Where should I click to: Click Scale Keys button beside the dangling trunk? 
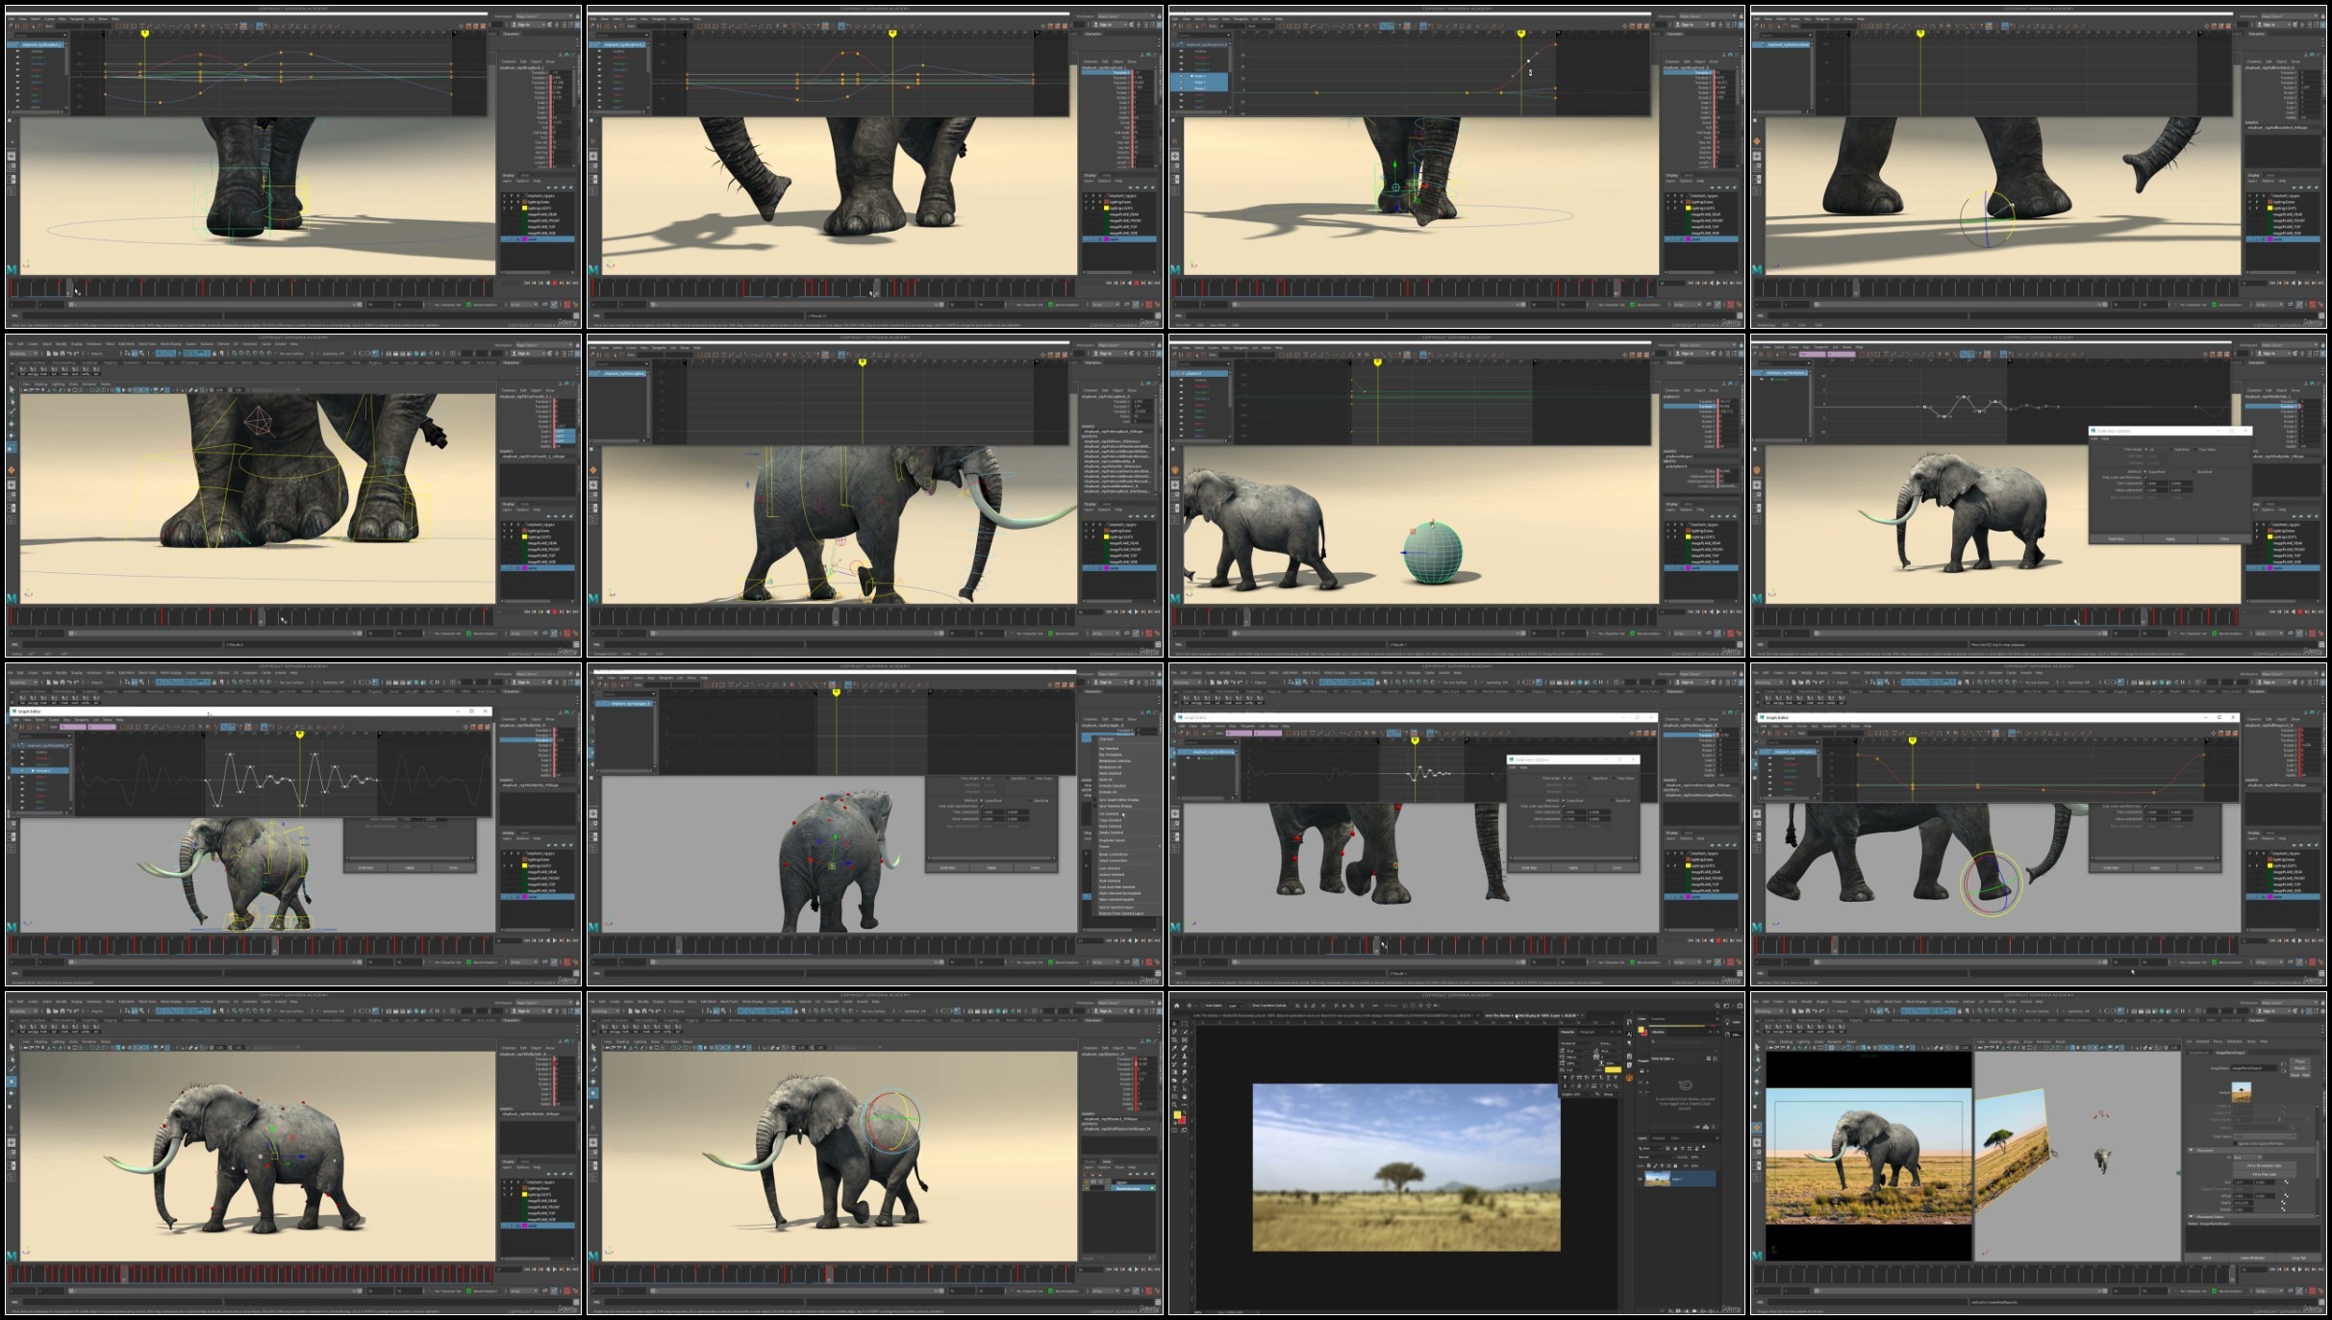coord(1529,867)
